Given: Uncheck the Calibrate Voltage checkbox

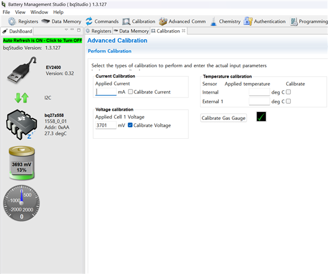Looking at the screenshot, I should tap(130, 125).
